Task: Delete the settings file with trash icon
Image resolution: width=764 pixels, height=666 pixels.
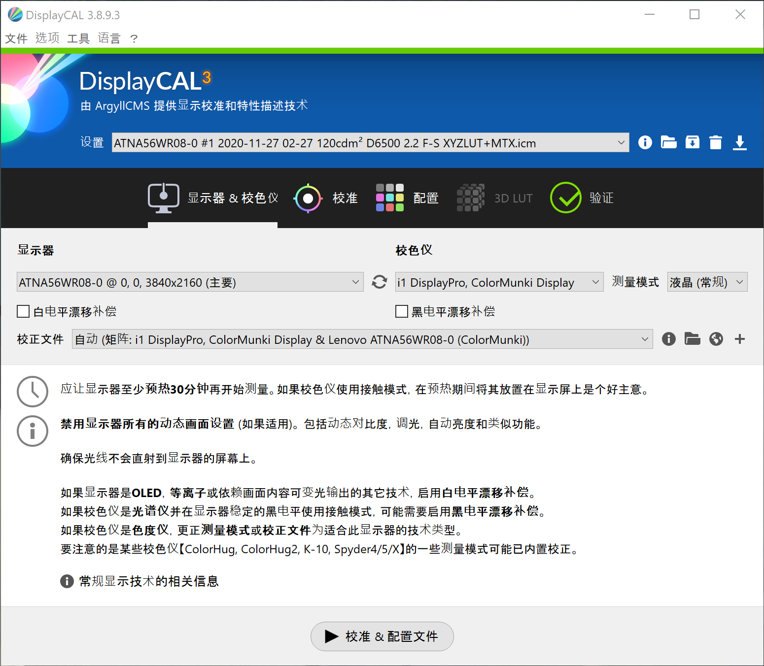Action: [716, 142]
